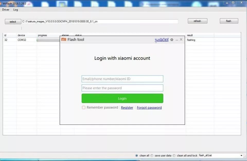Screen dimensions: 247x161
Task: Click the maximize icon on MiFlash window
Action: click(x=233, y=3)
